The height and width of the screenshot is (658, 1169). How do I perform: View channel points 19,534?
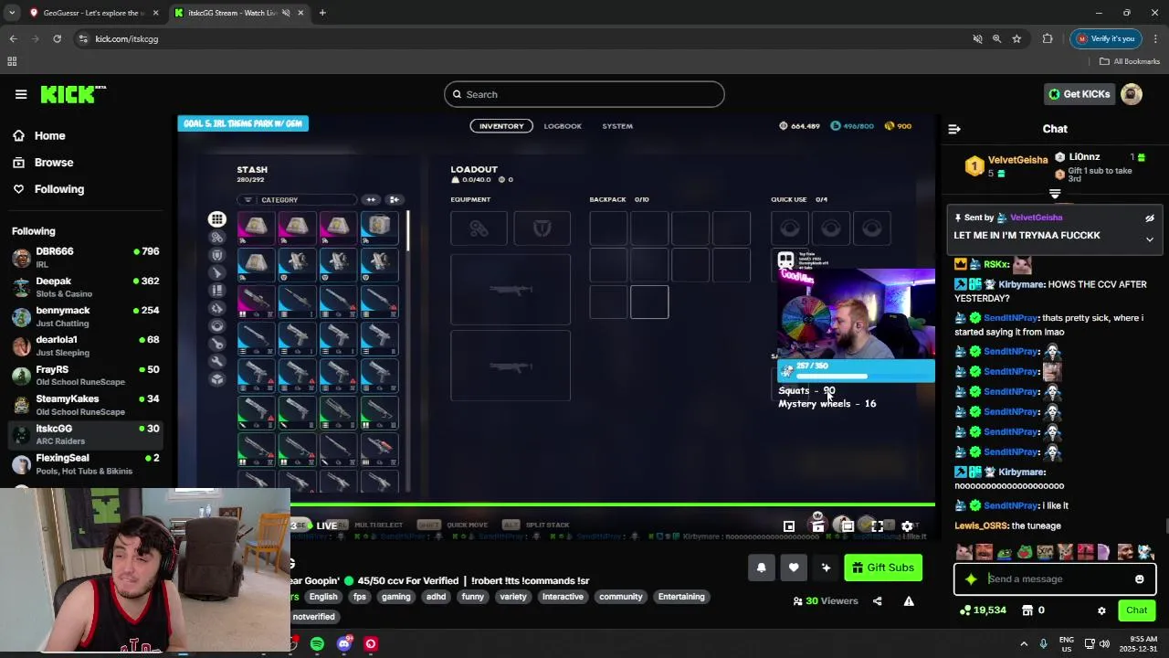pyautogui.click(x=983, y=610)
